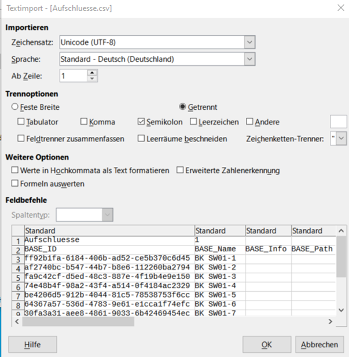Open the Zeichenketten-Trenner dropdown
349x357 pixels.
[341, 139]
